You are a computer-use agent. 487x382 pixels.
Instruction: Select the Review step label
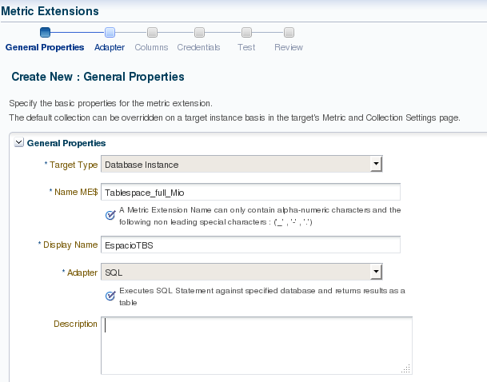pyautogui.click(x=289, y=47)
